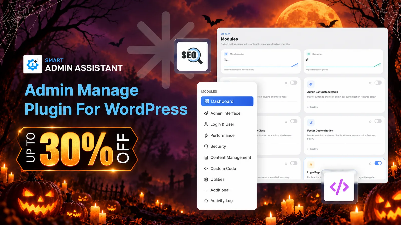Click the Login & User person icon

click(206, 124)
